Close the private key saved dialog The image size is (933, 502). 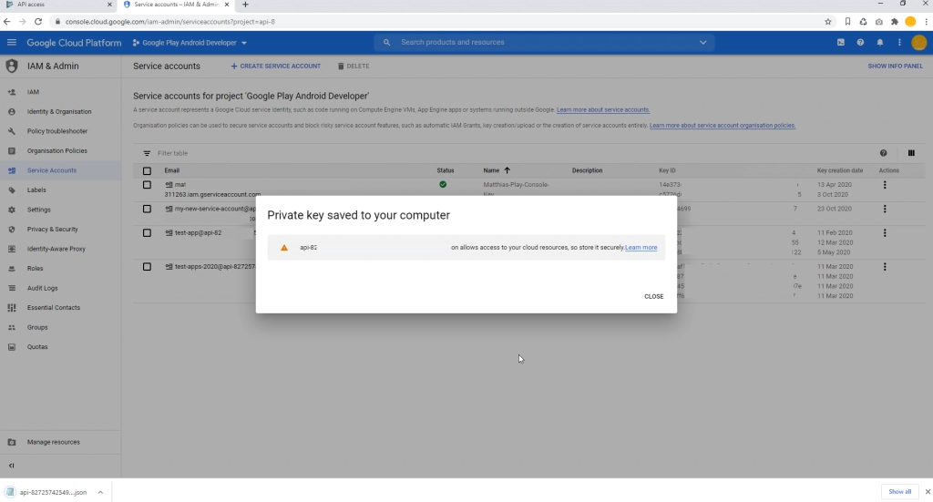653,296
